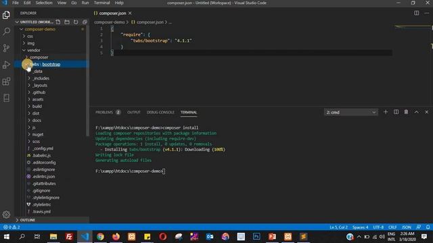Maximize the terminal panel size

pyautogui.click(x=417, y=112)
